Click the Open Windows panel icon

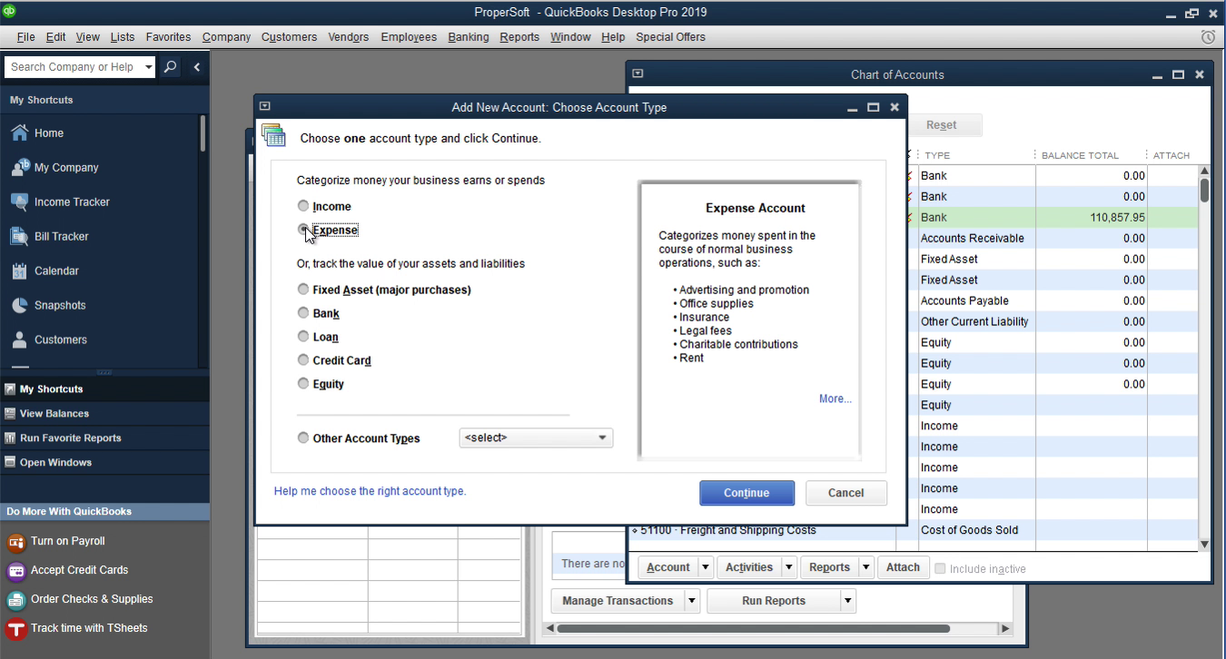click(x=10, y=463)
